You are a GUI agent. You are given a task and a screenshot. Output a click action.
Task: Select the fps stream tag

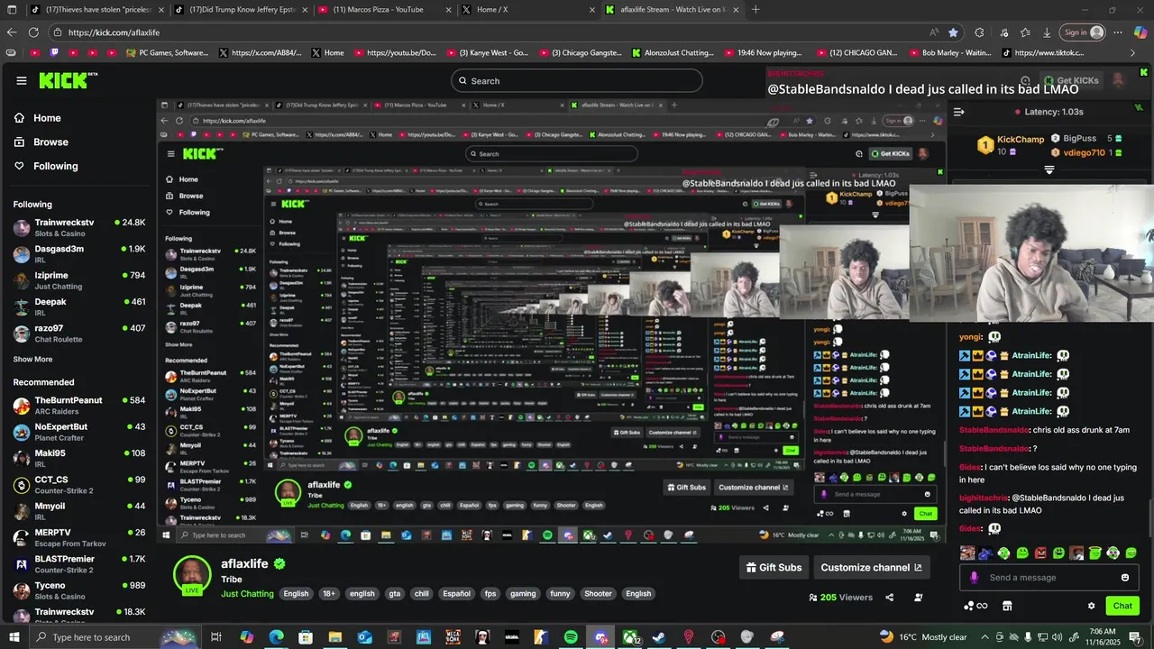(490, 593)
